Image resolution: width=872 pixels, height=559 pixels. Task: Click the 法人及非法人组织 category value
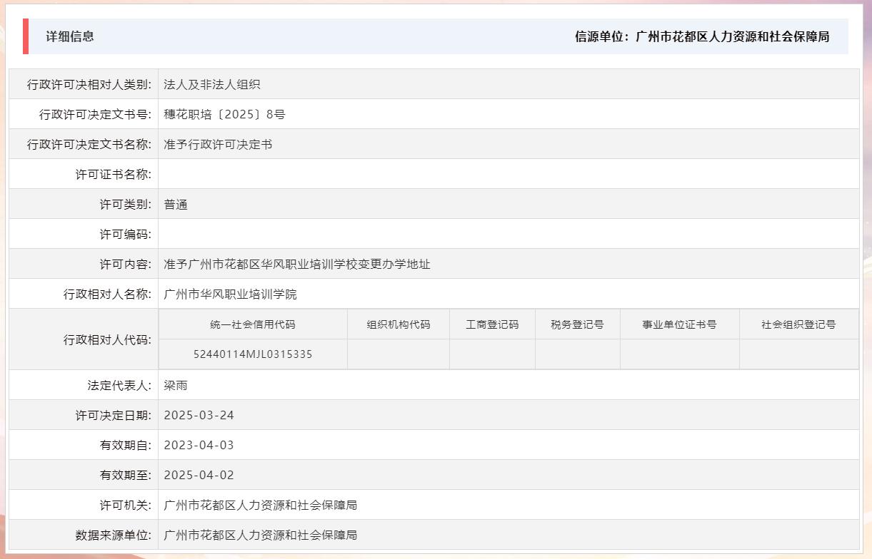[x=211, y=83]
